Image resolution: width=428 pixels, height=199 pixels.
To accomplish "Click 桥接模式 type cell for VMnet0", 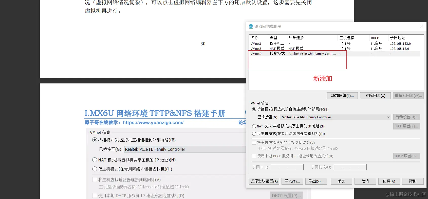I will (x=277, y=54).
